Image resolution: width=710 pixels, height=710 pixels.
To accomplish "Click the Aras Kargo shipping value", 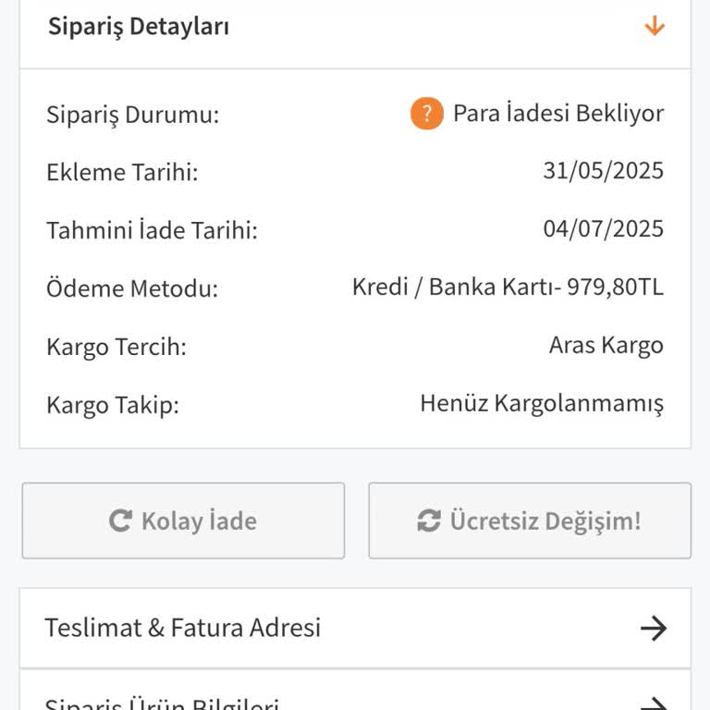I will point(606,346).
